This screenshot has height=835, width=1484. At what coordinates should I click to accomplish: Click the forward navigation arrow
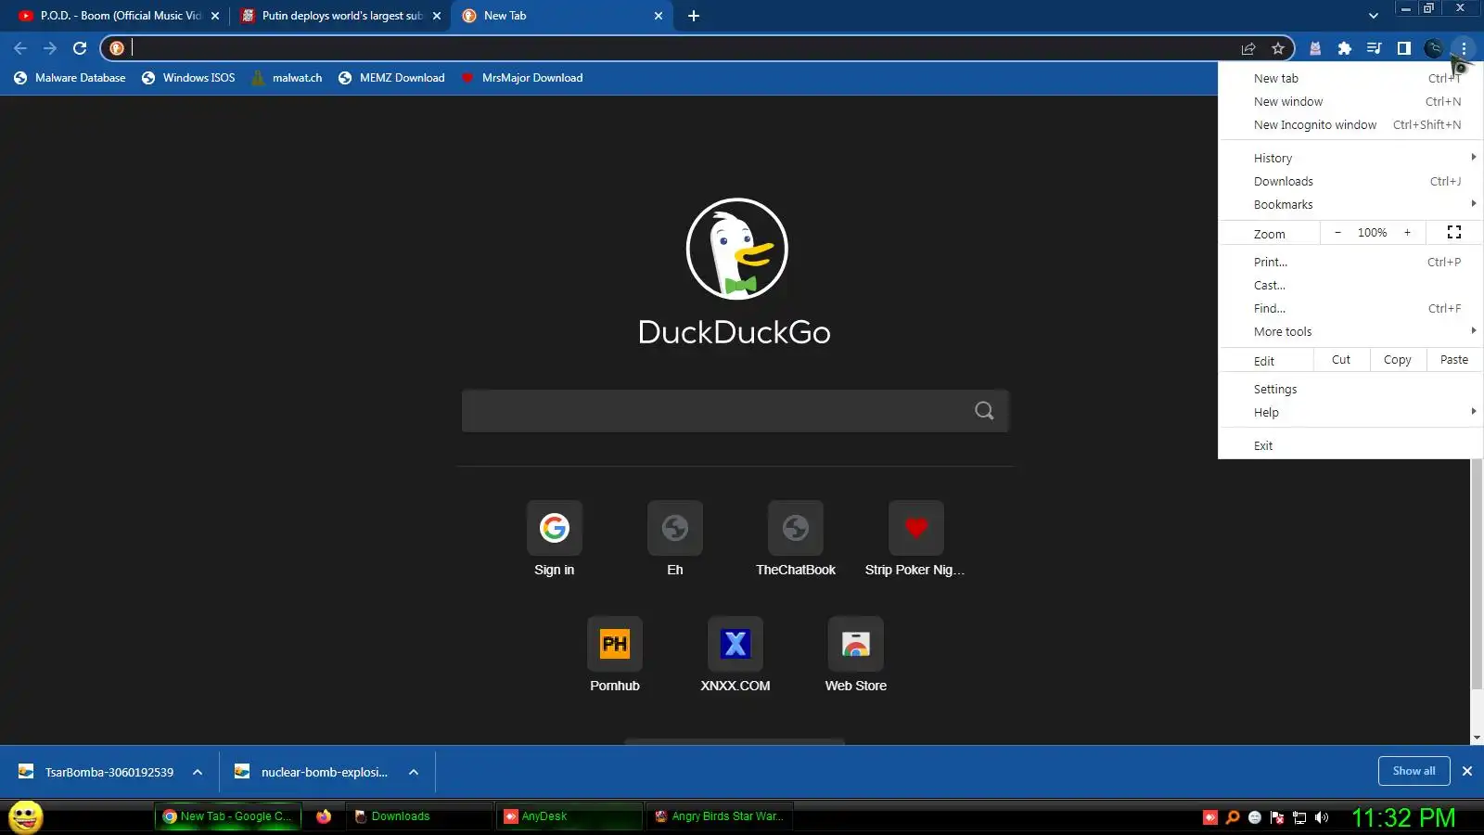(x=50, y=48)
